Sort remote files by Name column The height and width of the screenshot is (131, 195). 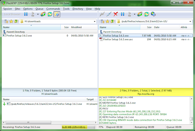119,27
